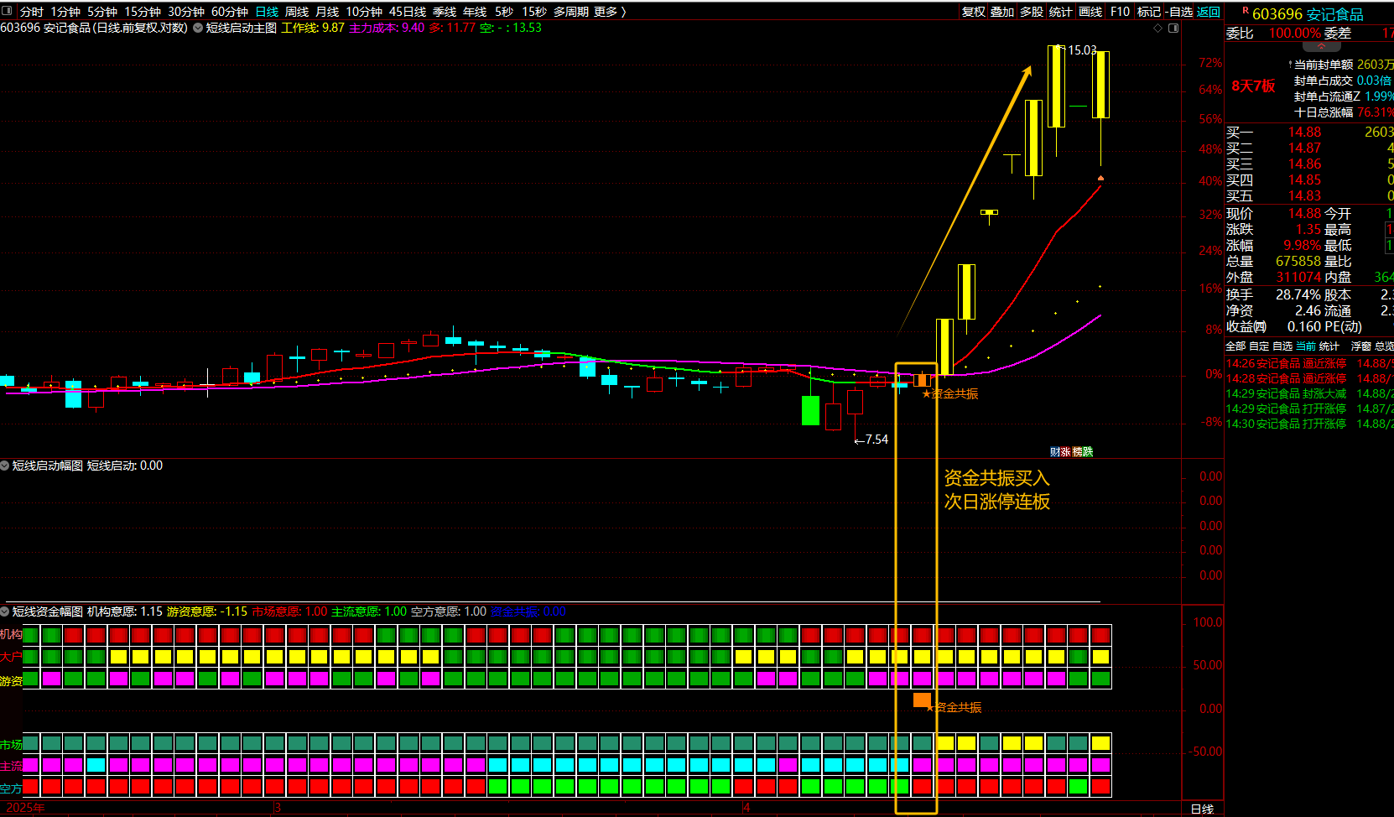Select the 45日线 period tab

[408, 12]
